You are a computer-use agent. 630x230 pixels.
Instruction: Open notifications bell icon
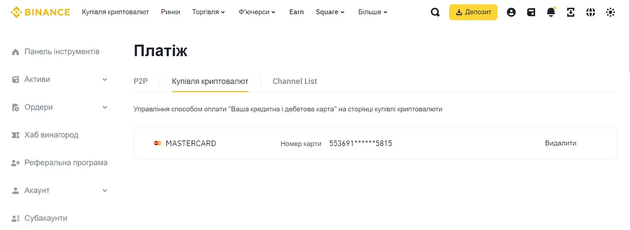tap(551, 12)
